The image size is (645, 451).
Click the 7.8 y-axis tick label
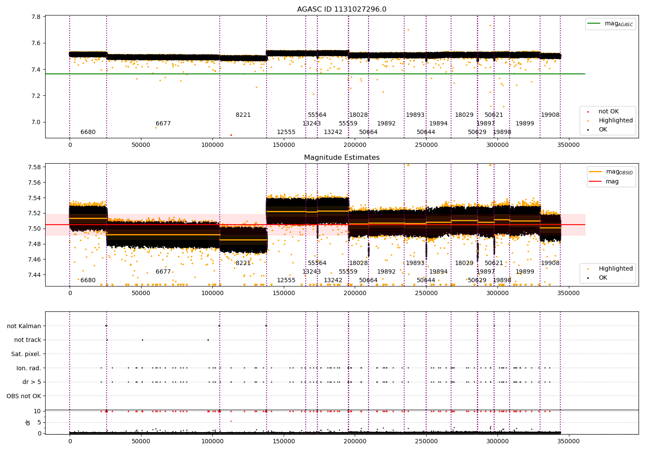click(x=36, y=17)
